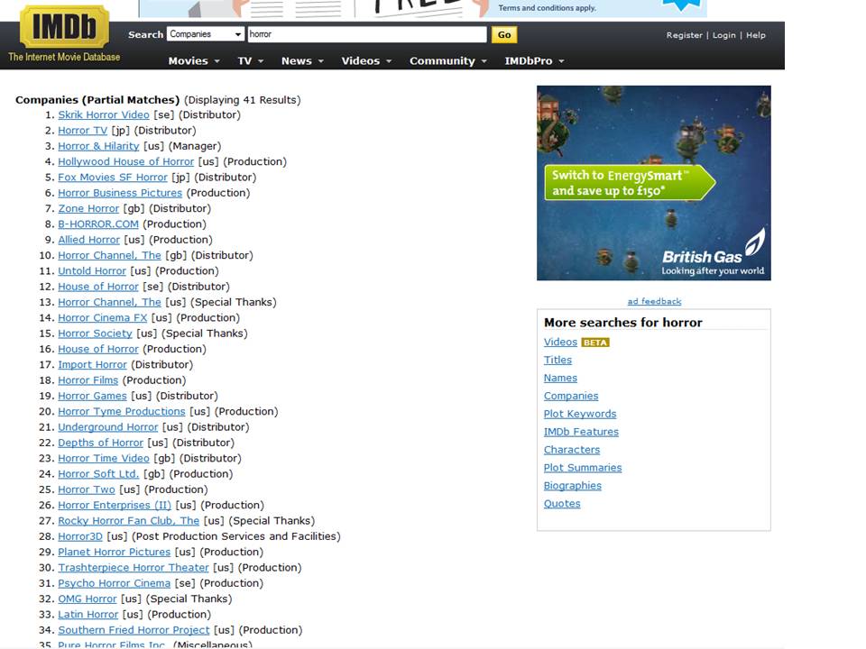
Task: Open the Companies search category dropdown
Action: [206, 34]
